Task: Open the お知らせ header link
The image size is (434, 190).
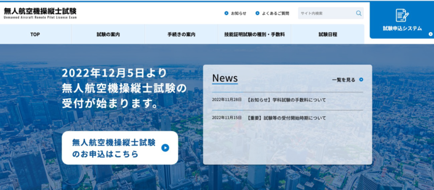Action: pyautogui.click(x=238, y=13)
